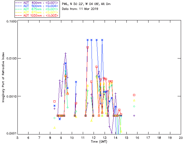Click the AOT 675nm legend entry
This screenshot has width=186, height=149.
coord(37,9)
